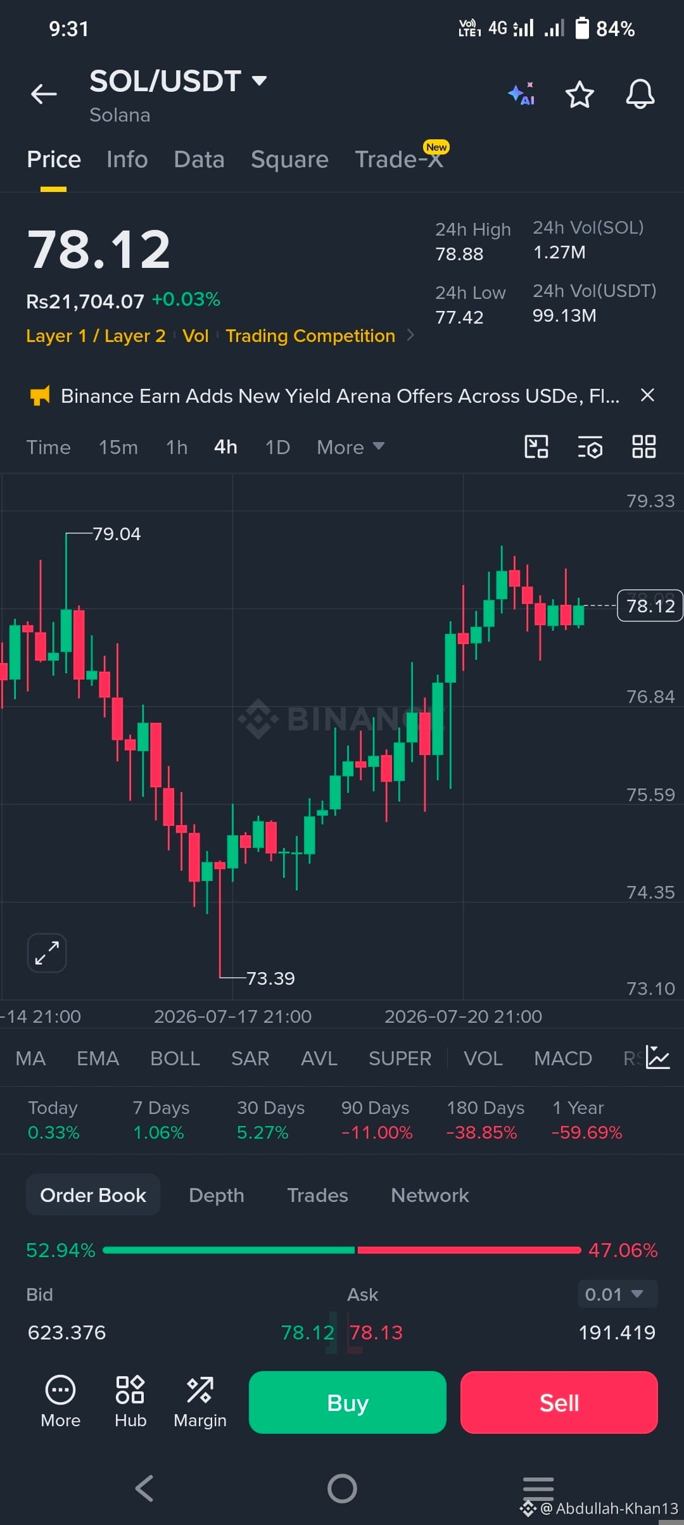Open the chart layout grid icon
This screenshot has width=684, height=1525.
click(644, 446)
